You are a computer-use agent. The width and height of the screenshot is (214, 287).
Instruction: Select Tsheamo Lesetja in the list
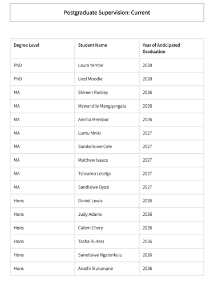[x=94, y=174]
